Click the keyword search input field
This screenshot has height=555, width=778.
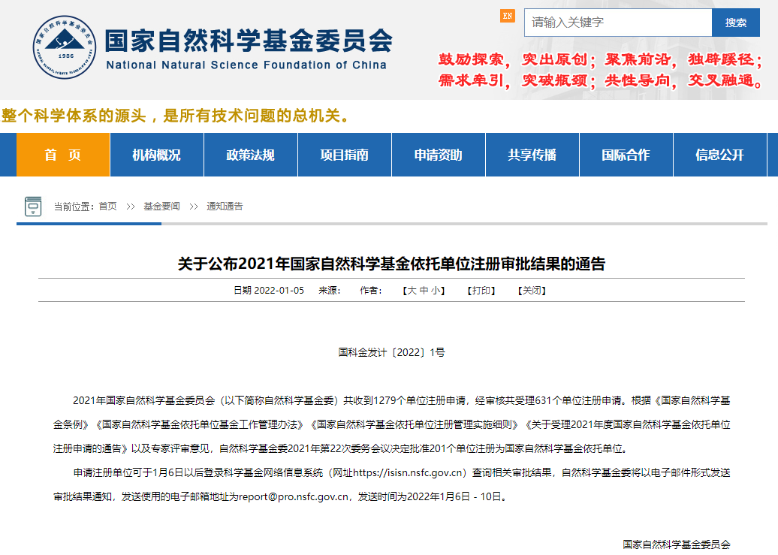tap(617, 23)
